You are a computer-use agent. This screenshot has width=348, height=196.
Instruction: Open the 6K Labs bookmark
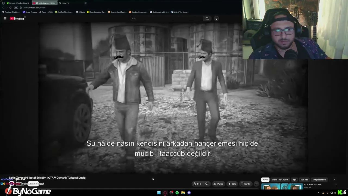tap(80, 12)
